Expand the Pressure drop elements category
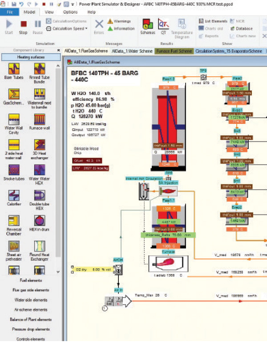Viewport: 267px width, 342px height. coord(31,329)
